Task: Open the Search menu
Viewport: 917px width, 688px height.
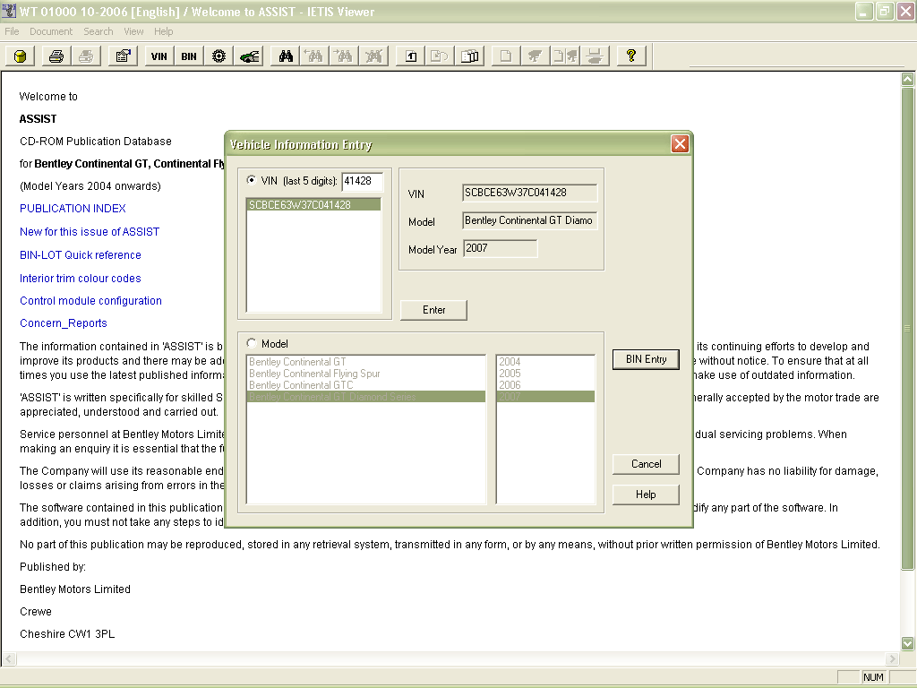Action: pyautogui.click(x=99, y=31)
